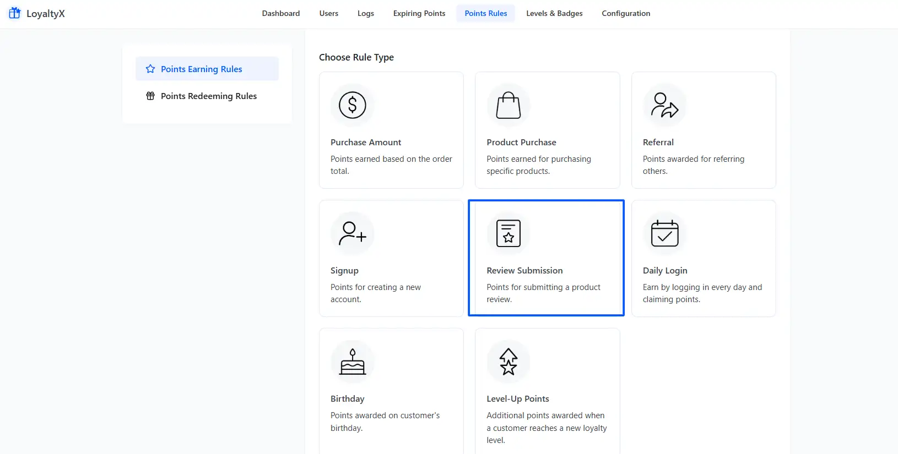Select the Points Rules tab

coord(485,13)
